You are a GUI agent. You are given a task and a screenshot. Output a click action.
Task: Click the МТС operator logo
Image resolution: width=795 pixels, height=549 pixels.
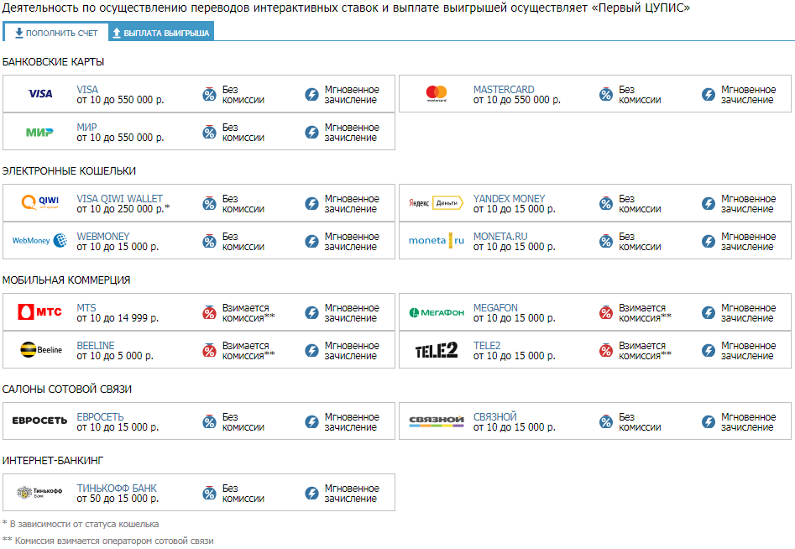tap(40, 311)
